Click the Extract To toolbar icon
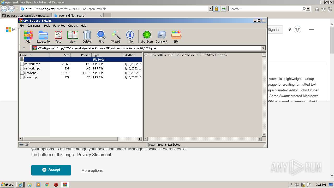334x188 pixels. pyautogui.click(x=43, y=37)
